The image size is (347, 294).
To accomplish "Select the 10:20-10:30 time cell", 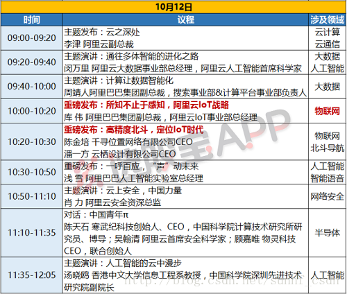I will click(x=32, y=141).
